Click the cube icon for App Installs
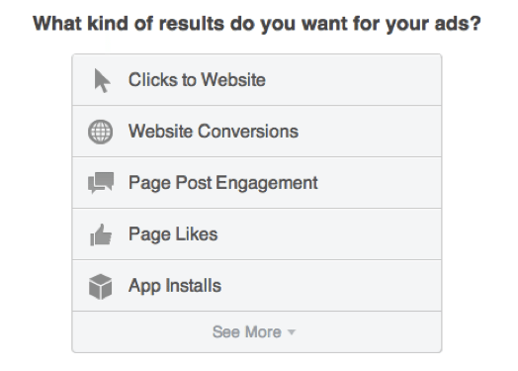This screenshot has width=518, height=371. coord(101,287)
